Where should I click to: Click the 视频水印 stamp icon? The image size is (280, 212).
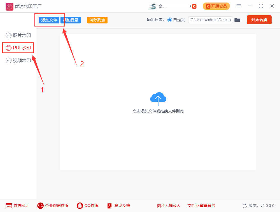[x=9, y=61]
